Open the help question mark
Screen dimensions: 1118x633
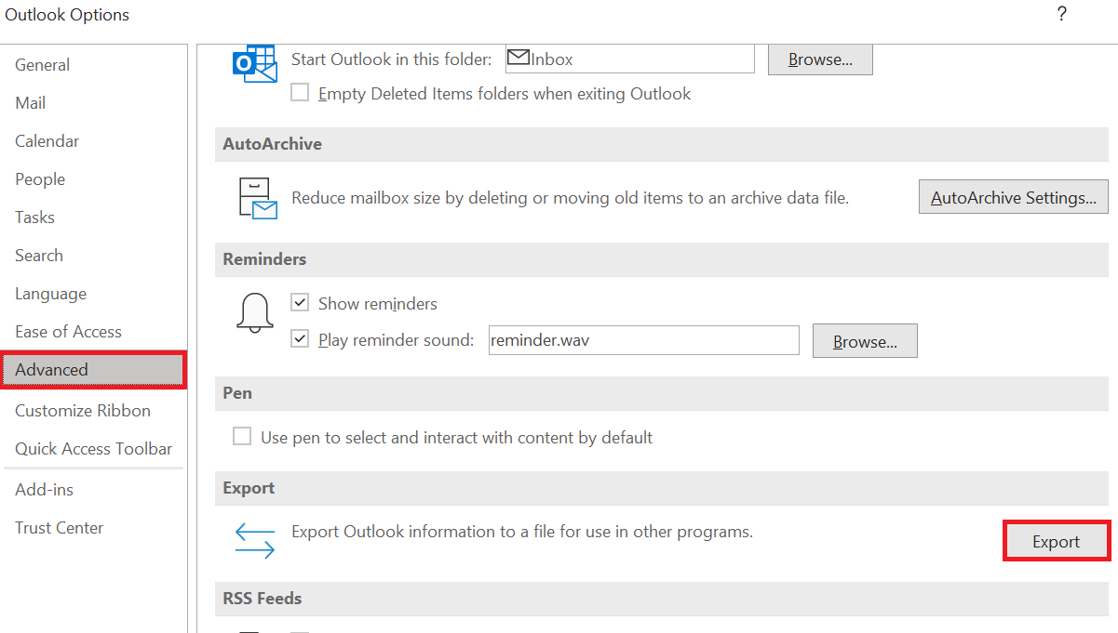(1061, 14)
